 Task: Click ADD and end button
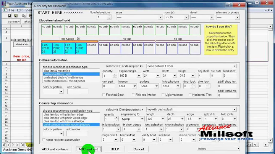click(88, 149)
